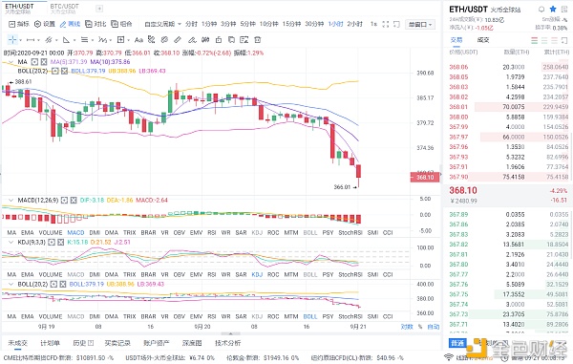Click the copy drawings icon
Screen dimensions: 573x364
231,40
